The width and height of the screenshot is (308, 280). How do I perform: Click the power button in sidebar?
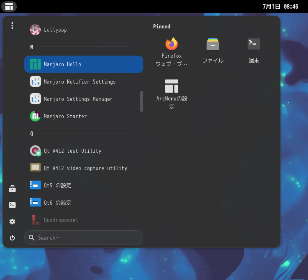12,238
